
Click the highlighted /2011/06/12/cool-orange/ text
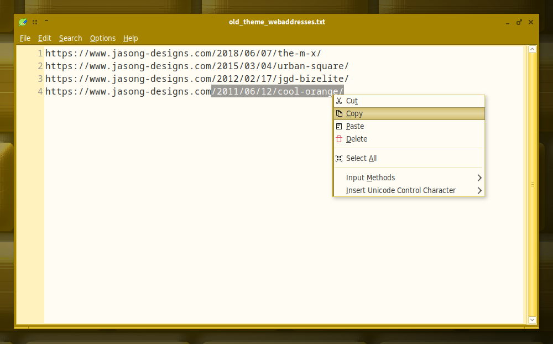[278, 91]
